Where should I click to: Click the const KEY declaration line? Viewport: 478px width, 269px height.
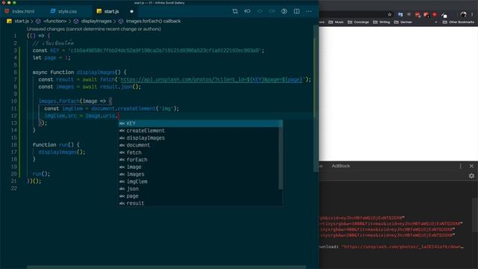click(x=148, y=51)
